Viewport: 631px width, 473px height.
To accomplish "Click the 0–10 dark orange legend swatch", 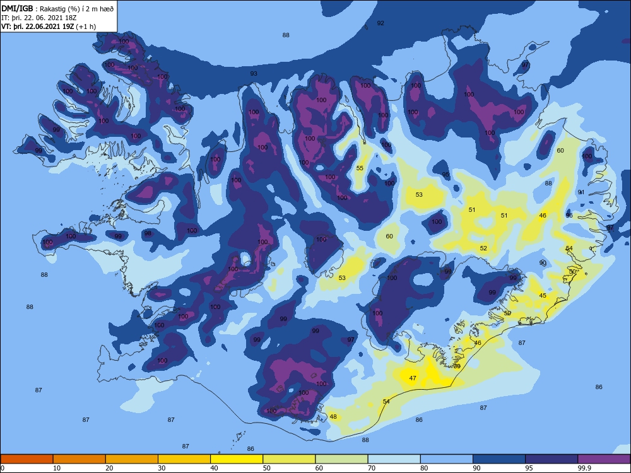I will pyautogui.click(x=27, y=459).
